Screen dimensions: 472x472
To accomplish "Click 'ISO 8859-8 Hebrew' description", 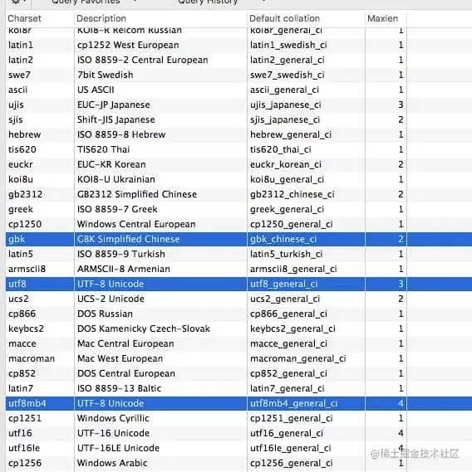I will [121, 134].
